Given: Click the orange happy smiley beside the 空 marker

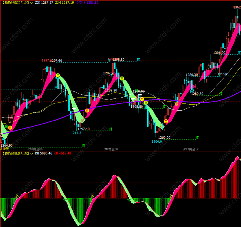Looking at the screenshot, I should coord(142,99).
